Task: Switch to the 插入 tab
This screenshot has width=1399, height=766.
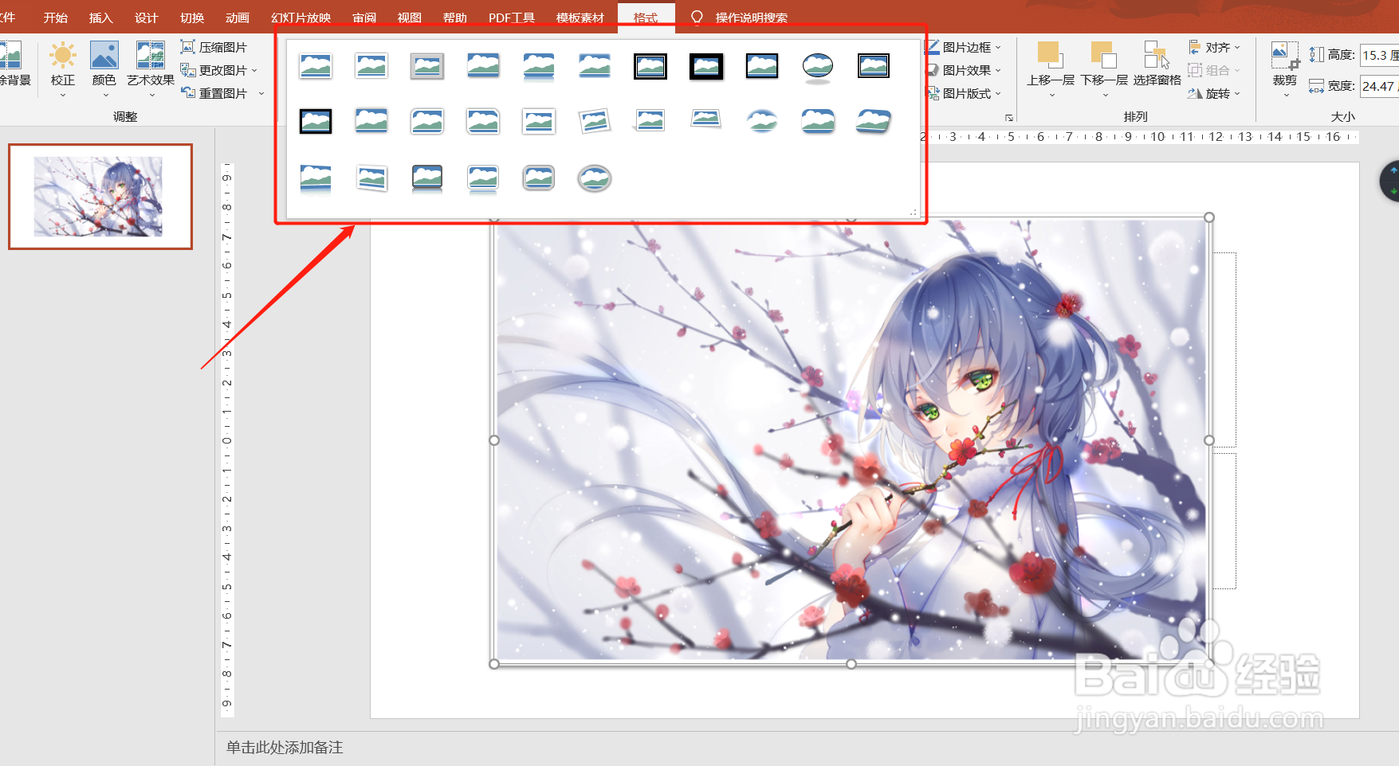Action: pyautogui.click(x=101, y=18)
